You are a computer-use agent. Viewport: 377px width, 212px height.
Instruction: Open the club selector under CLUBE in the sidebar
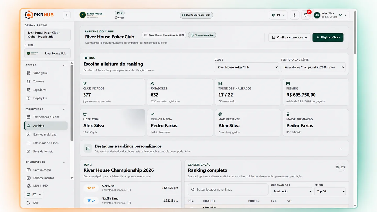[x=48, y=53]
